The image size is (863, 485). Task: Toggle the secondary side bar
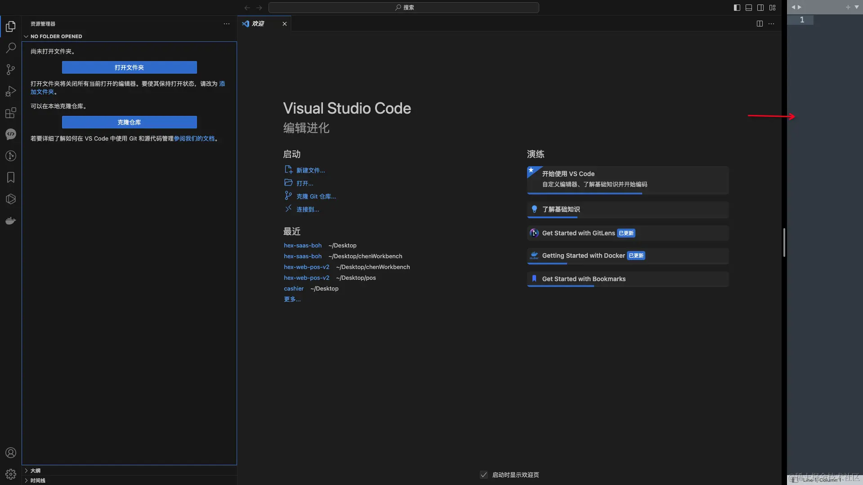click(x=760, y=8)
